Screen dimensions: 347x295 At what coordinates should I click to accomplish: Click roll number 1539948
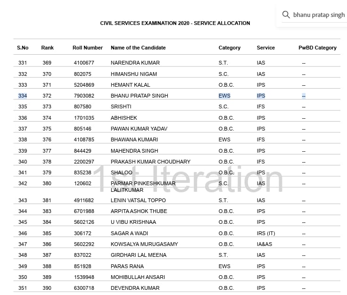point(84,277)
